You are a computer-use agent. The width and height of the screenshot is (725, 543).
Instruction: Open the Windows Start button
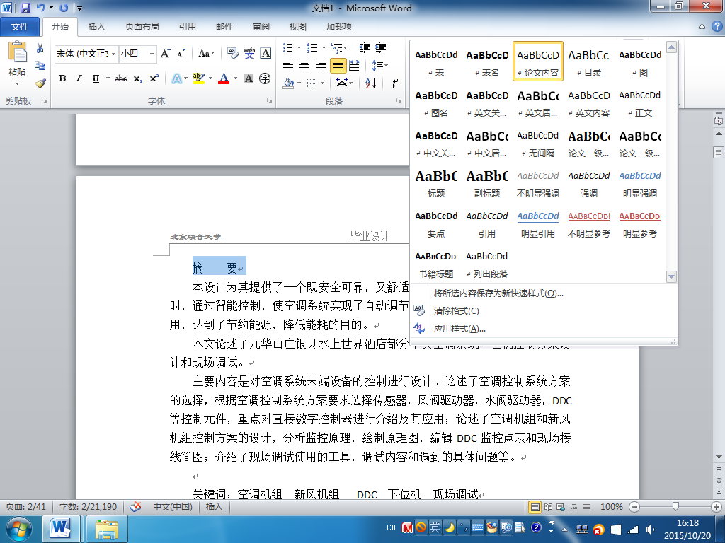pyautogui.click(x=18, y=529)
